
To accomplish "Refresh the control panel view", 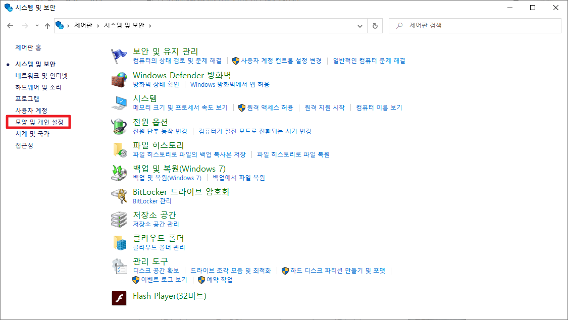I will coord(375,26).
